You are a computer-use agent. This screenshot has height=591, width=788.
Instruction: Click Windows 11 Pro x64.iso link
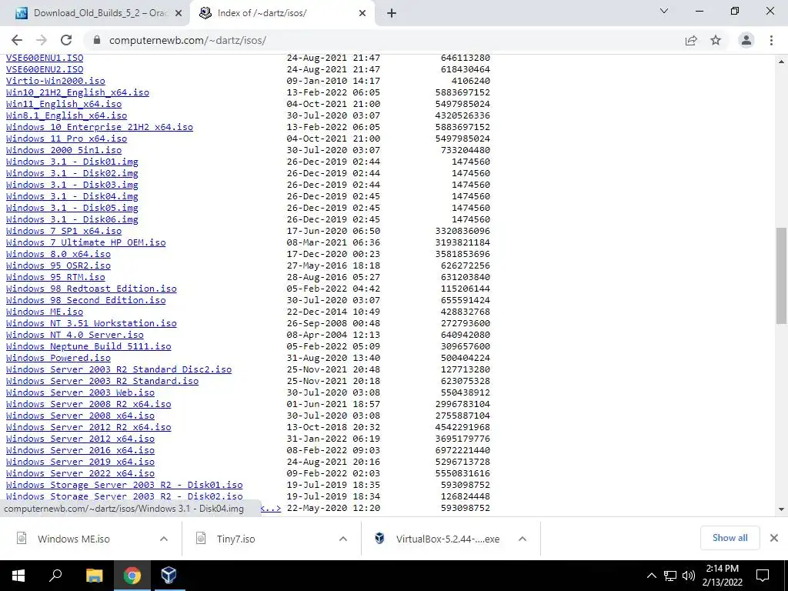pyautogui.click(x=66, y=139)
